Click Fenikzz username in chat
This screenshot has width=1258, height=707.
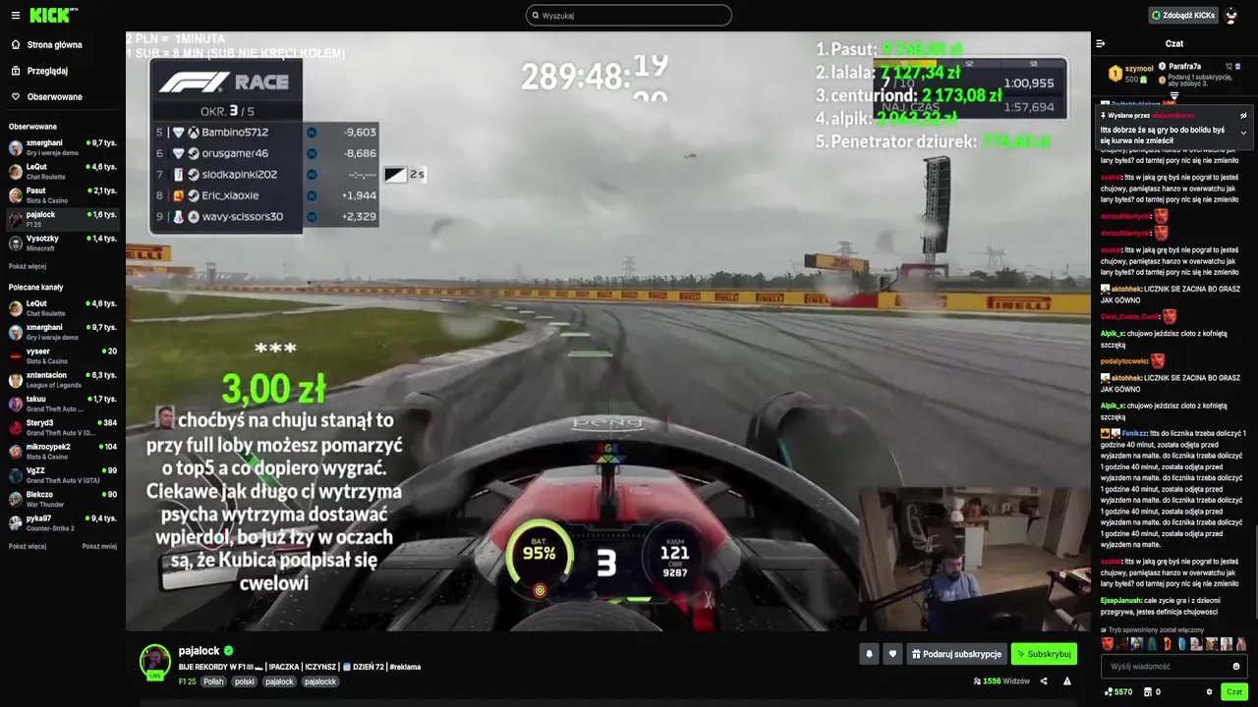[1134, 433]
